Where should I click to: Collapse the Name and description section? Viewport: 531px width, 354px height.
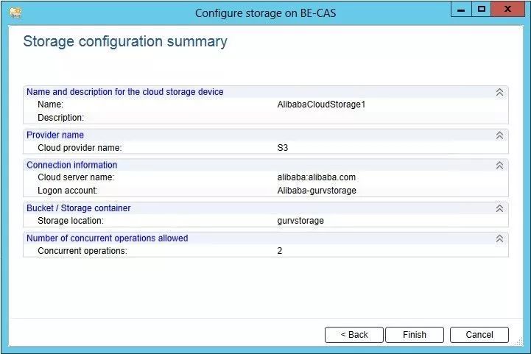[499, 92]
